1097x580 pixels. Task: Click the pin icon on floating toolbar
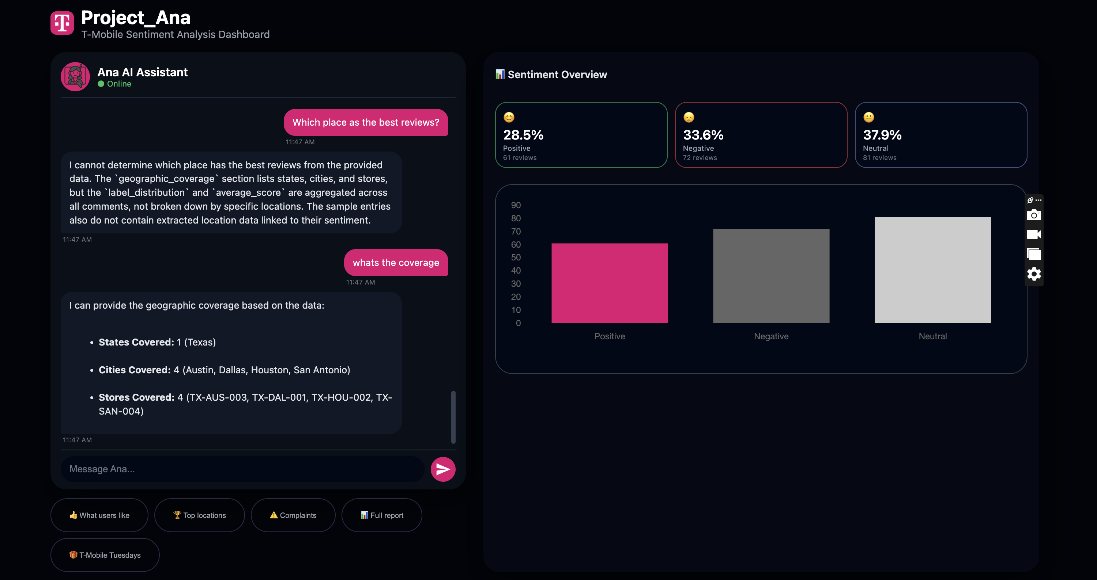coord(1030,200)
